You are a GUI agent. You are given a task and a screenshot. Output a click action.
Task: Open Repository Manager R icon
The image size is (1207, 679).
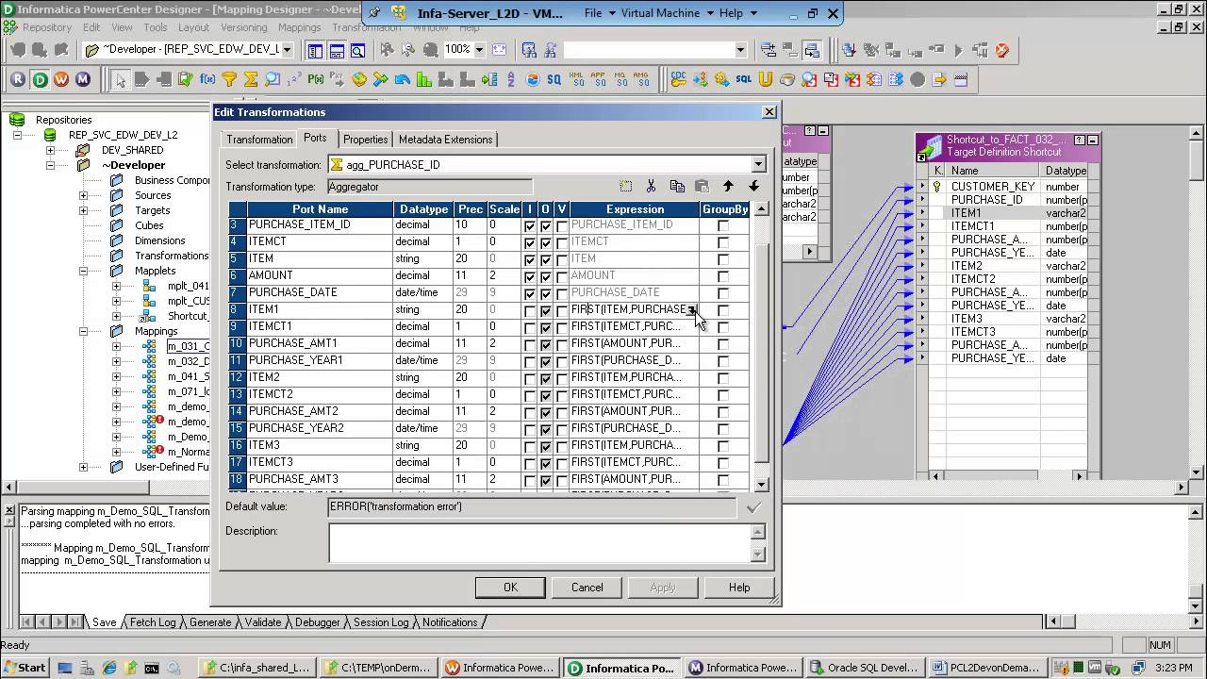pos(18,79)
